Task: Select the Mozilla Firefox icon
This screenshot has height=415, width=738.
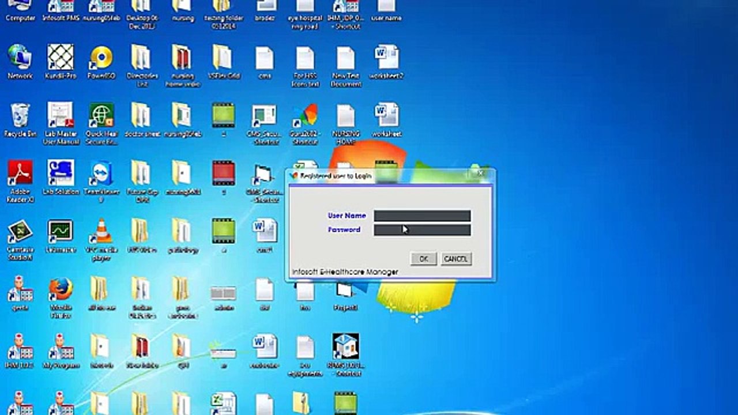Action: 61,297
